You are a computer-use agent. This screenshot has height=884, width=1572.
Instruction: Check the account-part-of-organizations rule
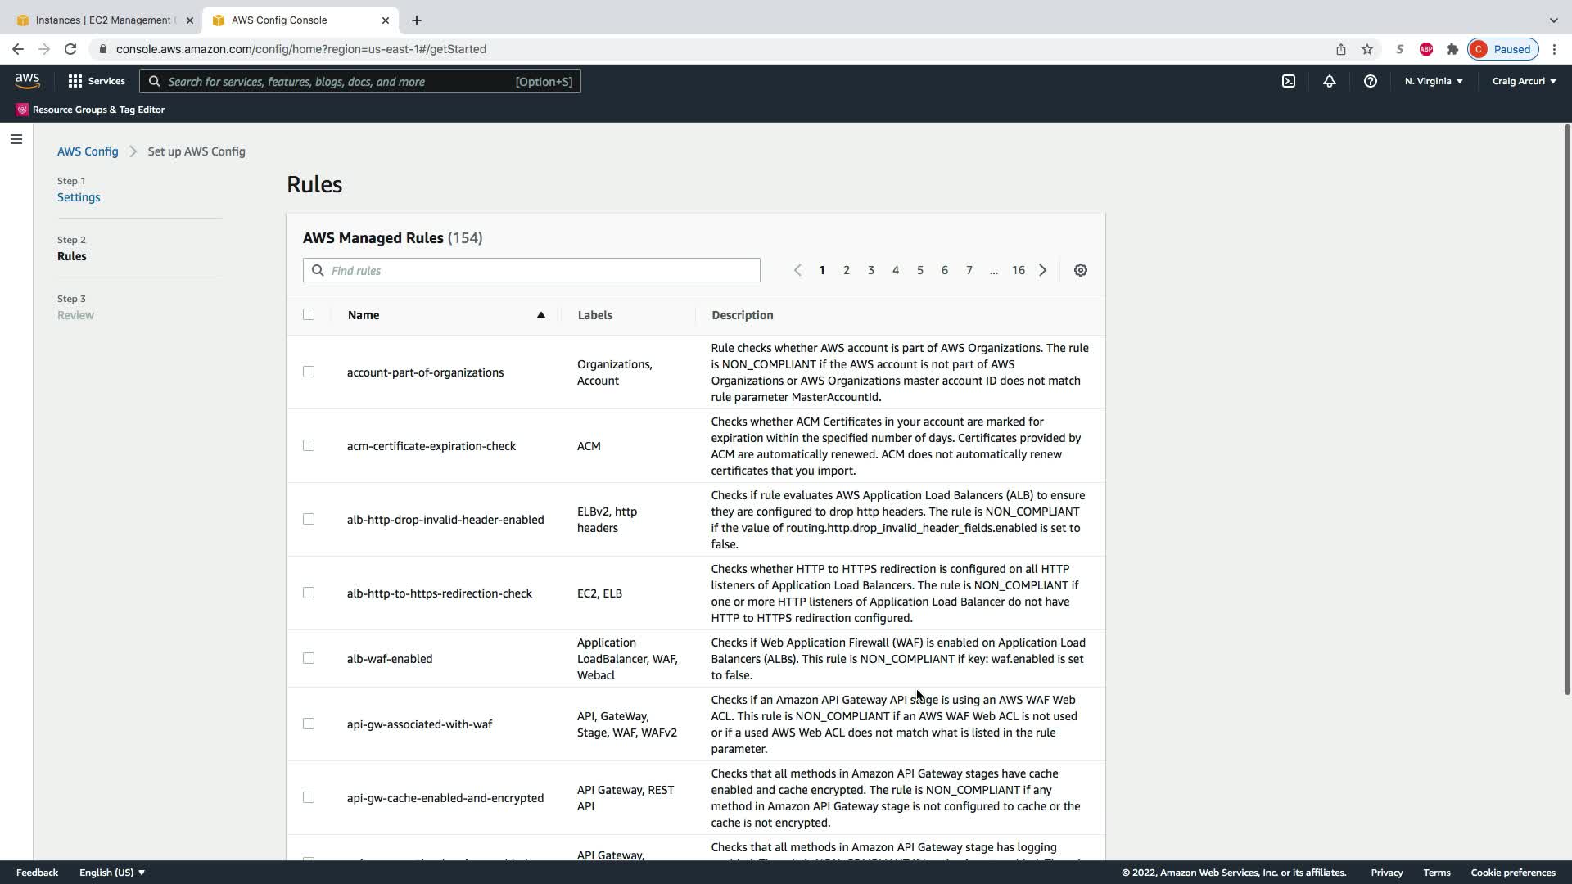tap(309, 372)
